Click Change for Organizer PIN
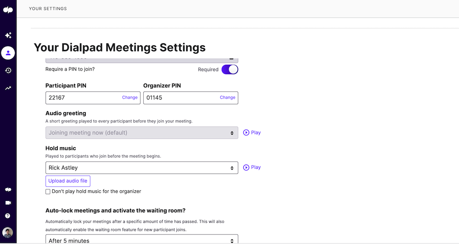The width and height of the screenshot is (459, 244). pyautogui.click(x=228, y=97)
